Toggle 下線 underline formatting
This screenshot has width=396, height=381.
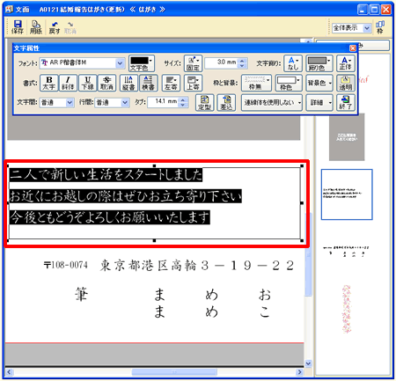click(87, 83)
